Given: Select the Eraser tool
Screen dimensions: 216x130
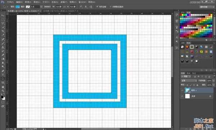Looking at the screenshot, I should (x=3, y=55).
